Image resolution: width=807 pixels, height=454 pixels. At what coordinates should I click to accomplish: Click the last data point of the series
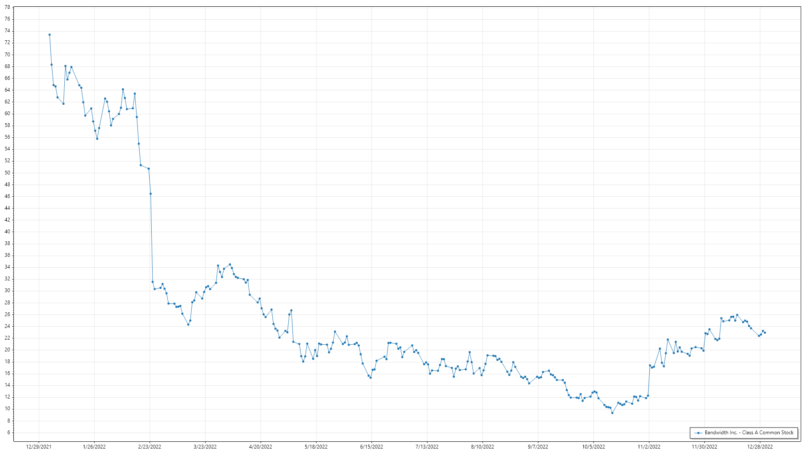click(765, 333)
